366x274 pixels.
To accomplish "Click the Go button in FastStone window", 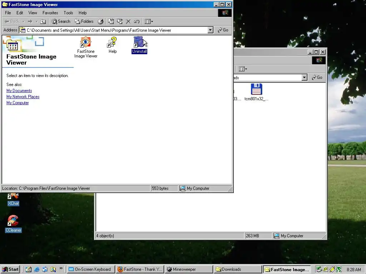I will (223, 30).
